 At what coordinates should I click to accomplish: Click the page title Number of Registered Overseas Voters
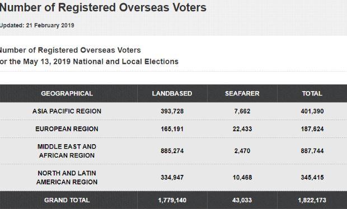pyautogui.click(x=103, y=7)
